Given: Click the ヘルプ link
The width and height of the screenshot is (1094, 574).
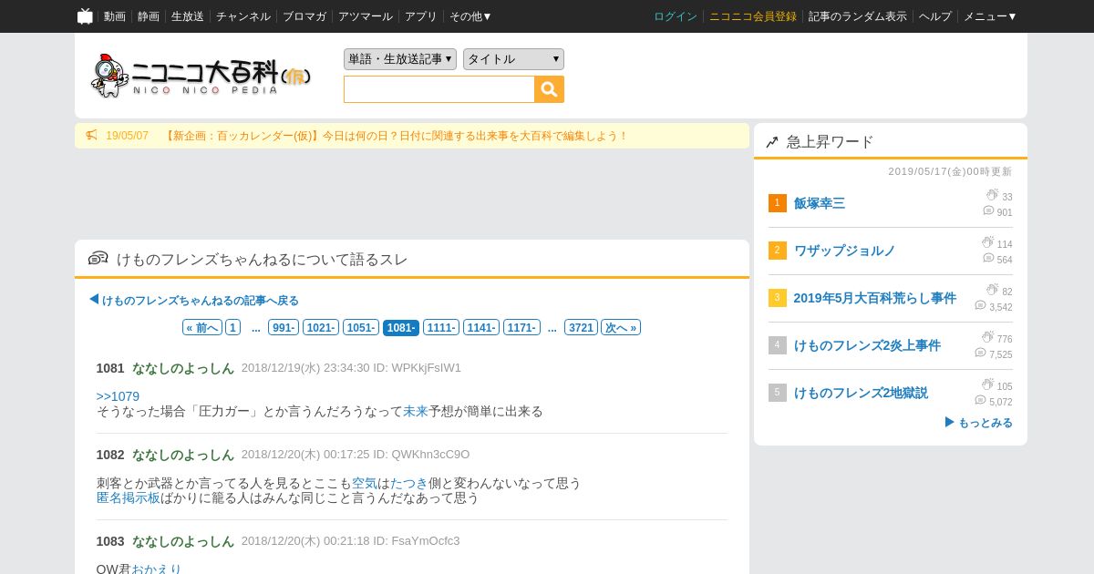Looking at the screenshot, I should (935, 16).
